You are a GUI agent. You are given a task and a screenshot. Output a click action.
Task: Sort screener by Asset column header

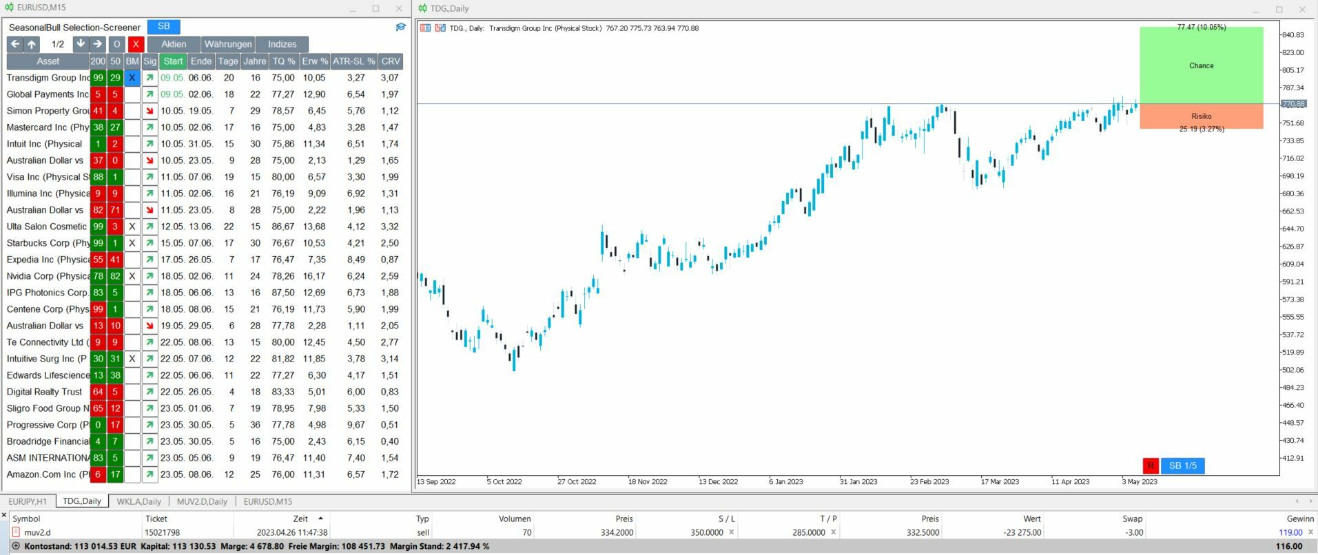[48, 61]
